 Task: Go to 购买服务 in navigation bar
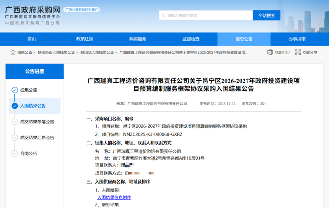tap(138, 39)
